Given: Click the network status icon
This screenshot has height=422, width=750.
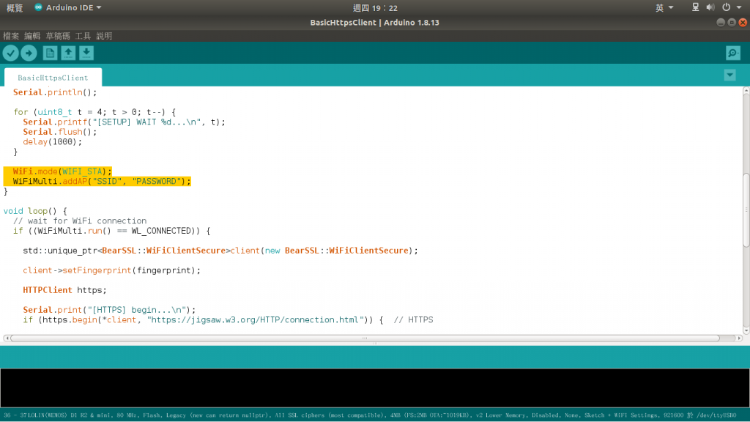Looking at the screenshot, I should click(x=696, y=7).
